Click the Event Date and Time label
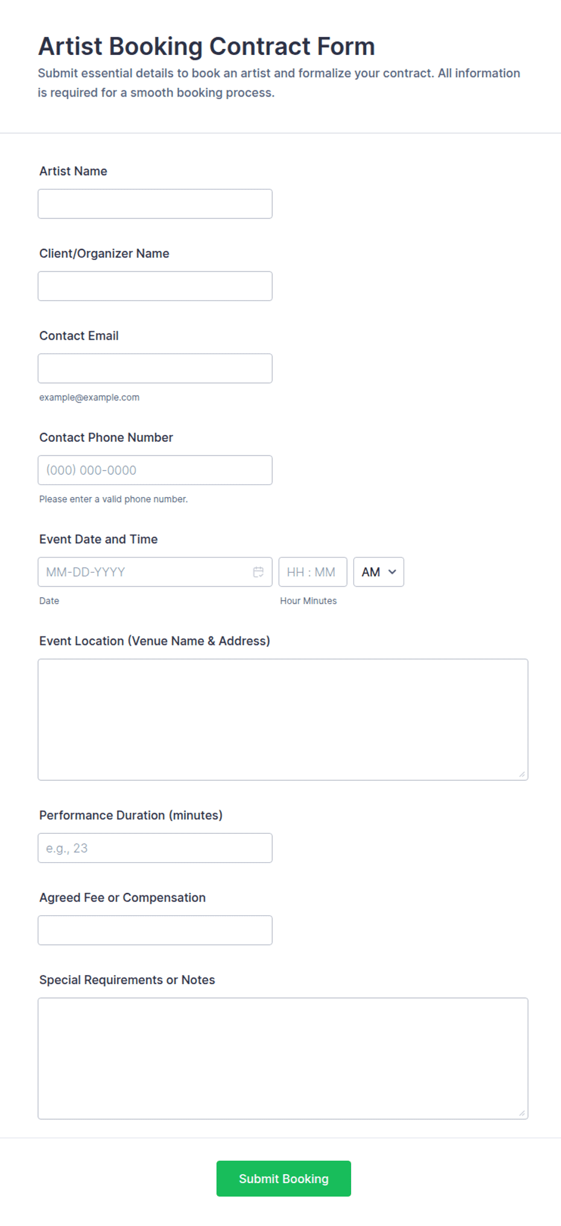The height and width of the screenshot is (1226, 561). [x=98, y=539]
